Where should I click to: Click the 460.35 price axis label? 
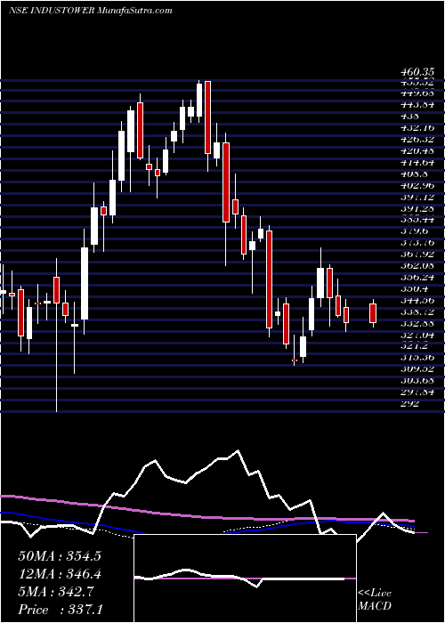(x=417, y=73)
